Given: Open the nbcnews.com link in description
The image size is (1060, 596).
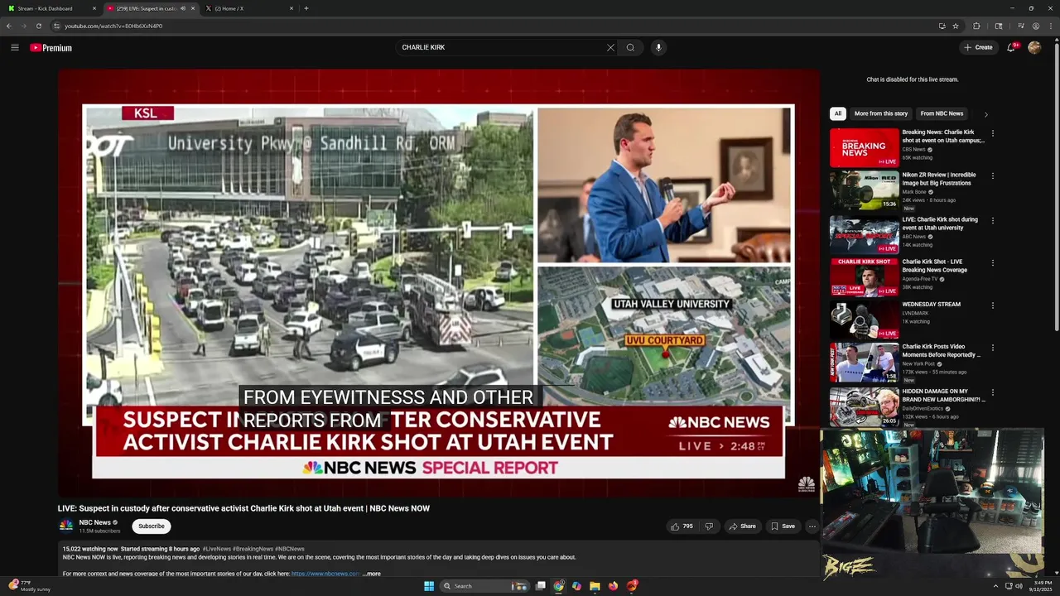Looking at the screenshot, I should tap(325, 574).
